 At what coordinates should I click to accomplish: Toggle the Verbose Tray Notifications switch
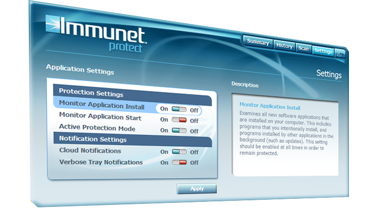coord(179,162)
